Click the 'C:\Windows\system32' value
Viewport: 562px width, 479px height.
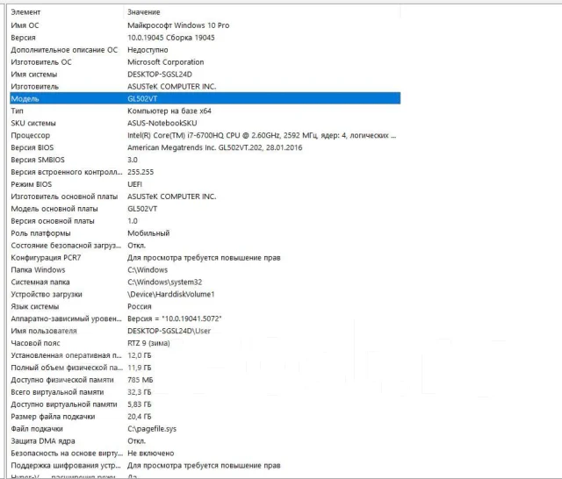click(165, 282)
